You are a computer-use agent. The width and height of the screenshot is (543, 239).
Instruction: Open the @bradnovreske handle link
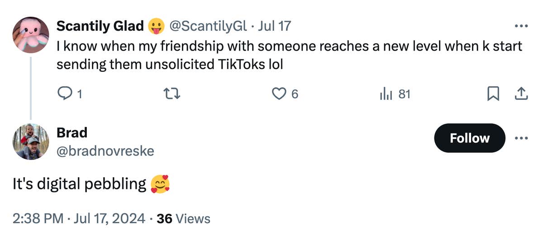[x=105, y=150]
